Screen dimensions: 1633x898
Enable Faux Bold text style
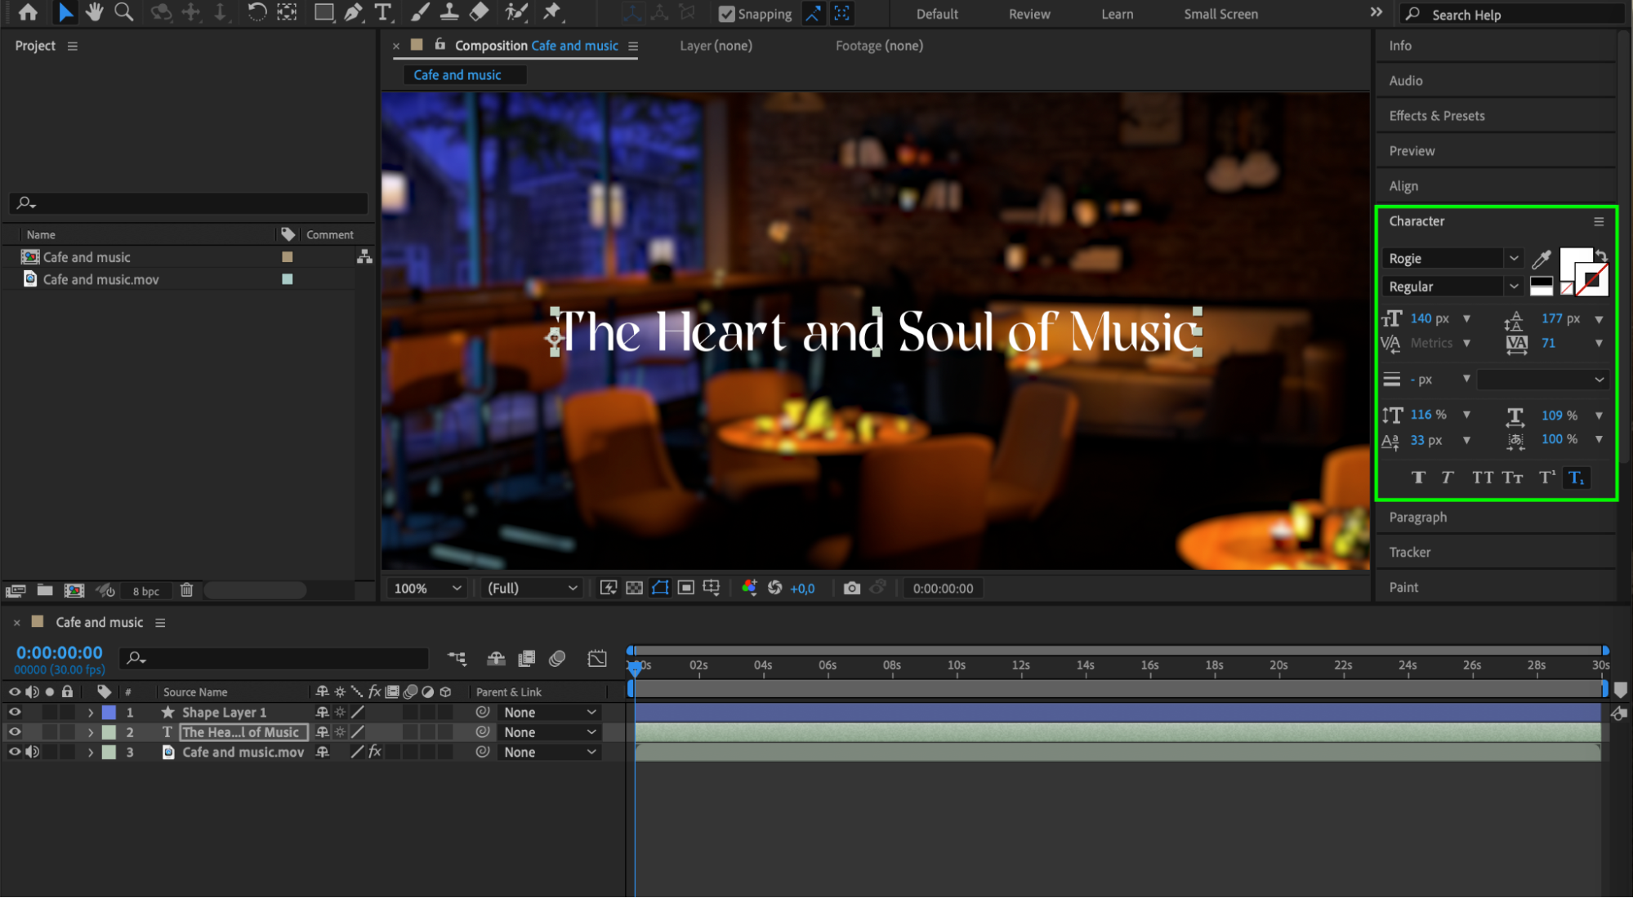click(1417, 478)
